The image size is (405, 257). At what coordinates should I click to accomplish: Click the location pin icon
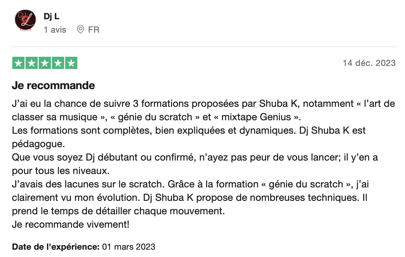pyautogui.click(x=81, y=30)
